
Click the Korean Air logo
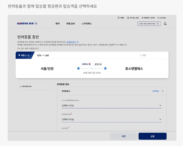[x=25, y=23]
